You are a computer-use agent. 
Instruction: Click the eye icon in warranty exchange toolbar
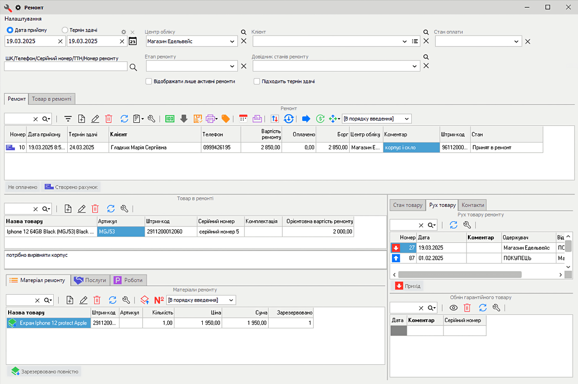pos(453,308)
